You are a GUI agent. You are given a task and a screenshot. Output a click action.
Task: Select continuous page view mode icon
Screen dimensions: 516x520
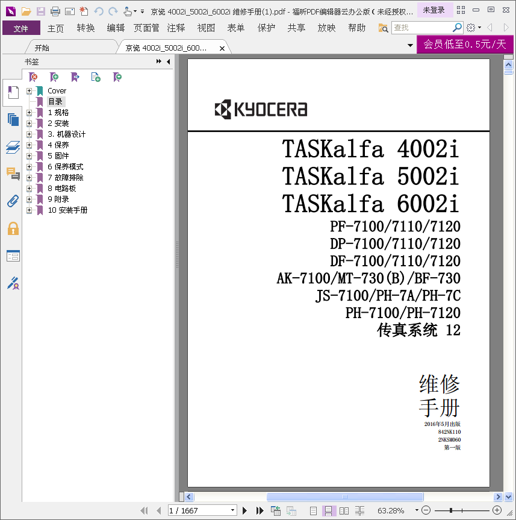328,511
